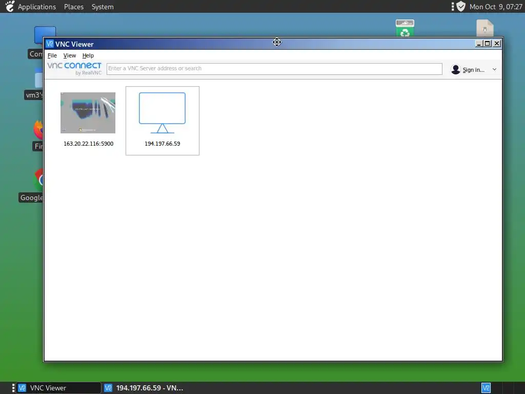Click the Trash recycle bin desktop icon

405,28
